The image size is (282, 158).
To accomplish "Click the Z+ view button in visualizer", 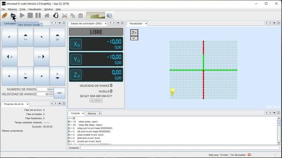I will (x=134, y=32).
